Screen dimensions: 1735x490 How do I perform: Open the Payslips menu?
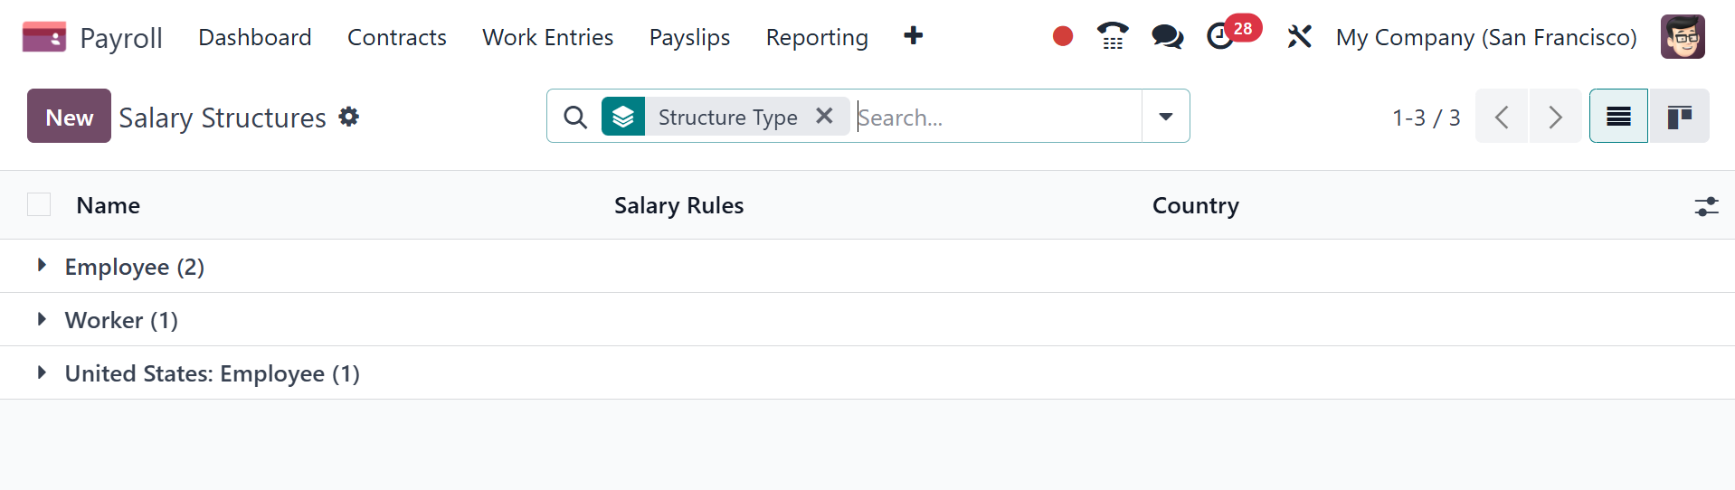689,37
